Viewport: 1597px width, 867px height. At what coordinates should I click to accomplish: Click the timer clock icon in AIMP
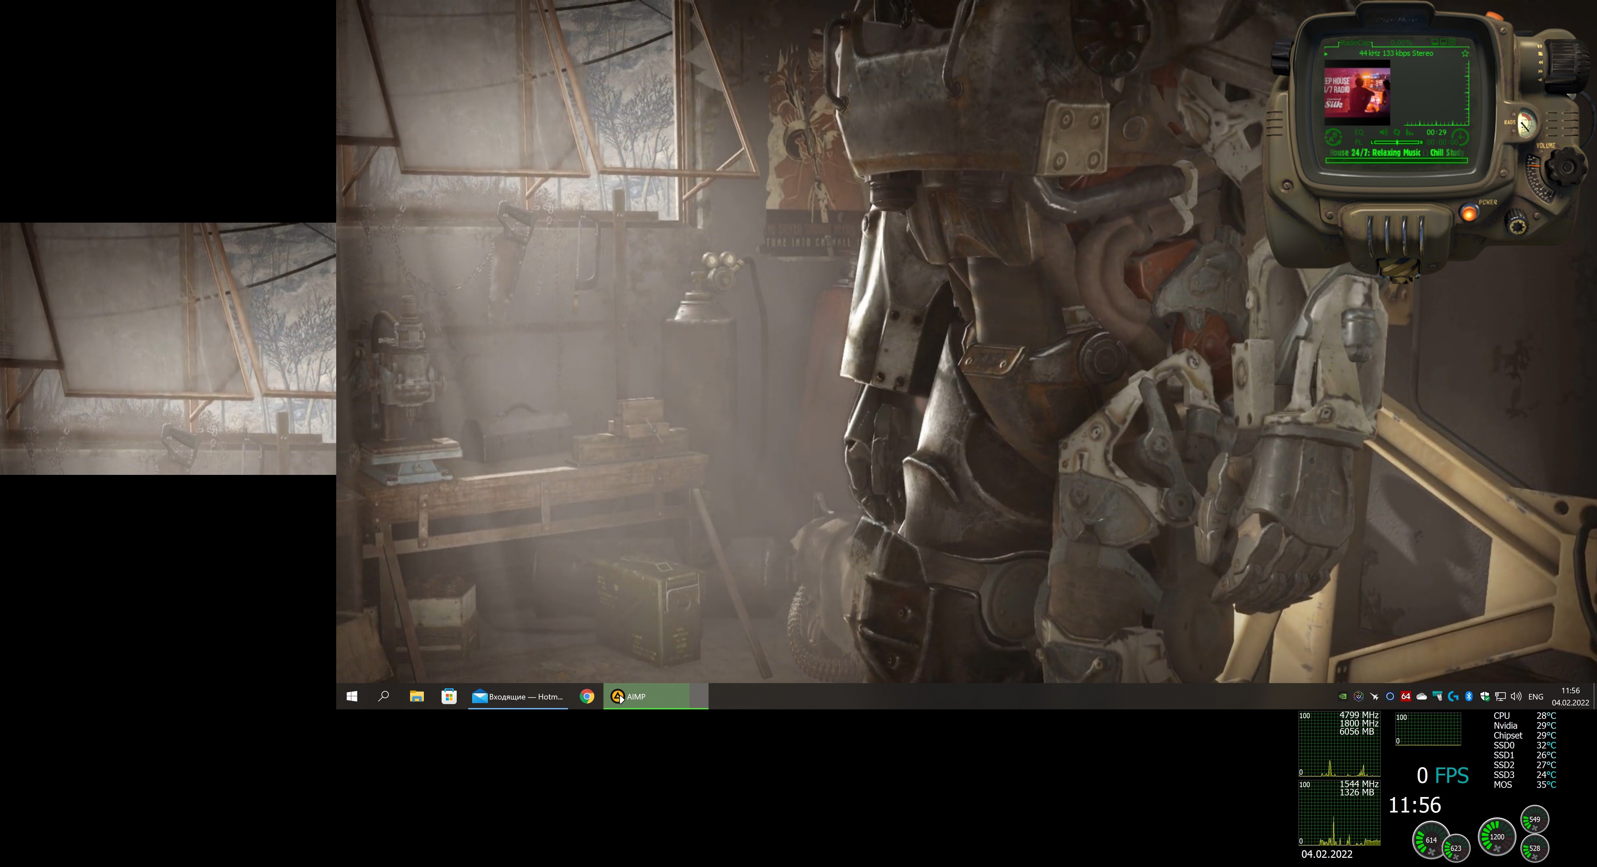pyautogui.click(x=1461, y=137)
